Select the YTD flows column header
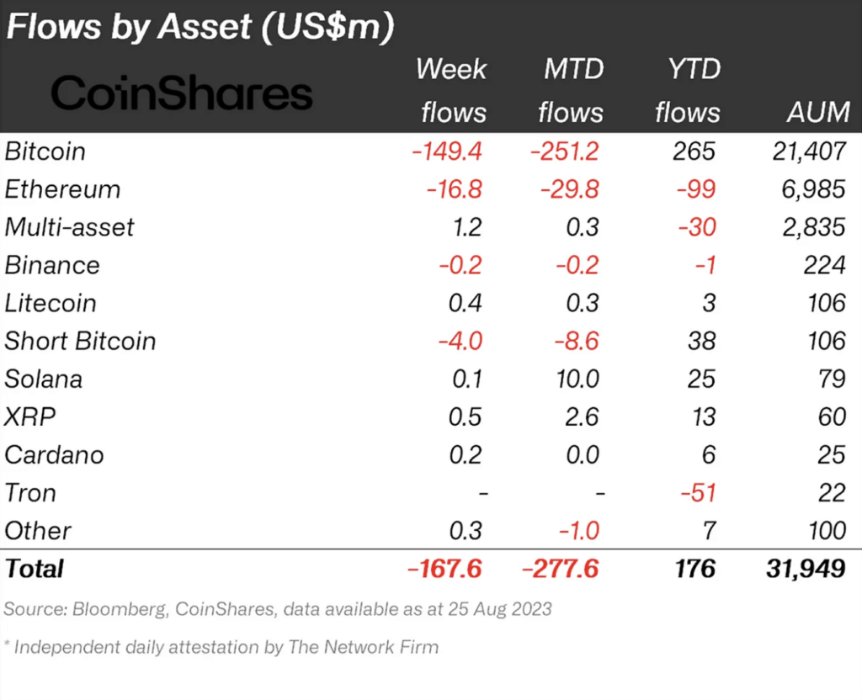The width and height of the screenshot is (862, 700). pos(688,90)
